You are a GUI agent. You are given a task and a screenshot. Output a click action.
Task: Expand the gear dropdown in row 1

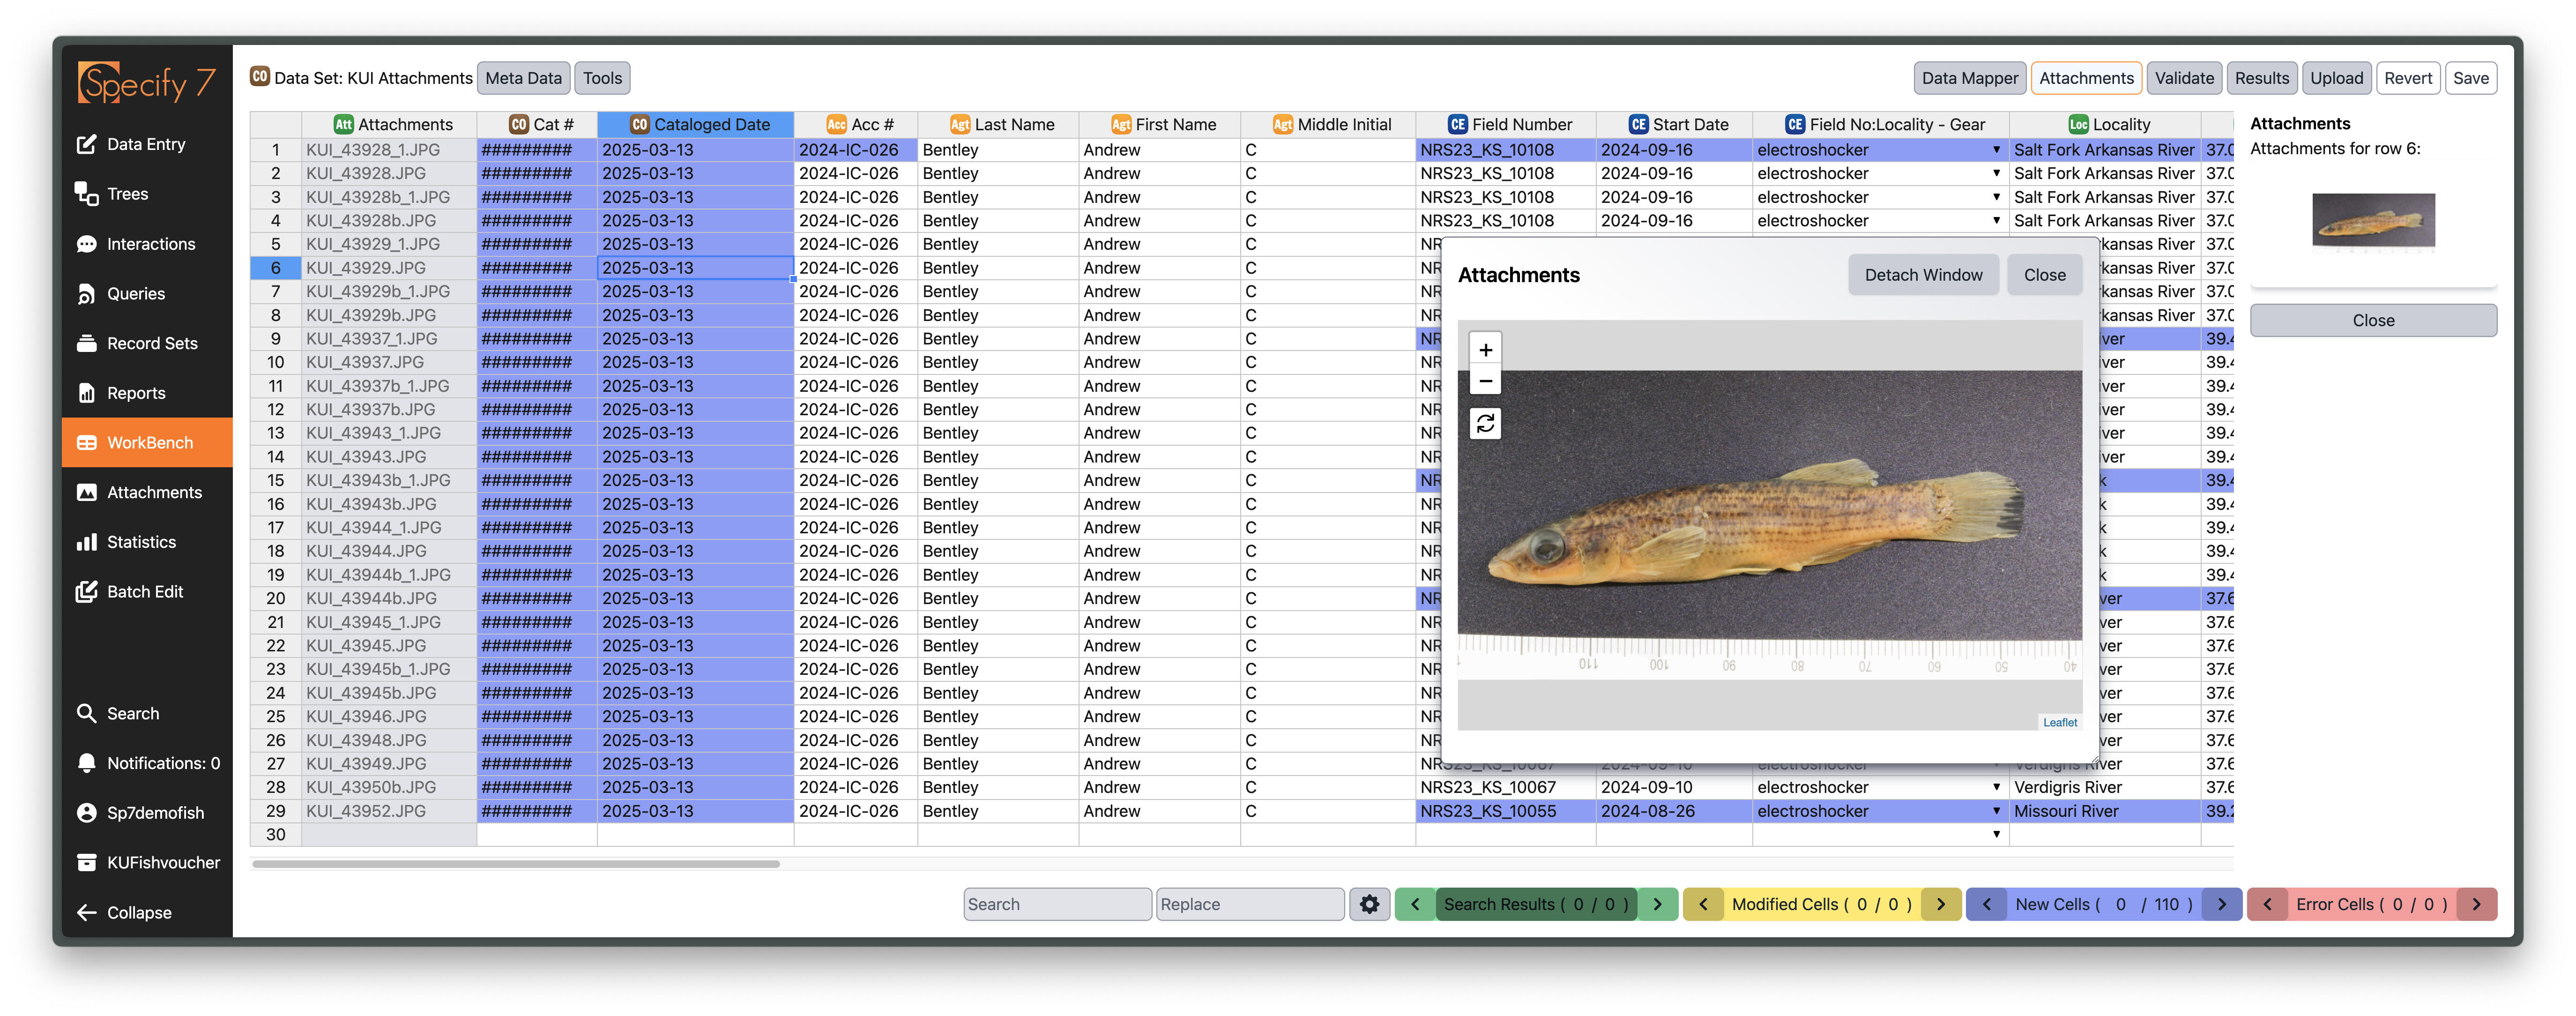tap(1996, 150)
